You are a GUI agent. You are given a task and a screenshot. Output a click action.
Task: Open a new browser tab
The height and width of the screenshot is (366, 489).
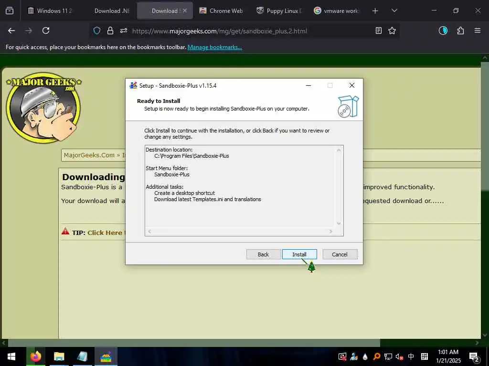(x=375, y=11)
